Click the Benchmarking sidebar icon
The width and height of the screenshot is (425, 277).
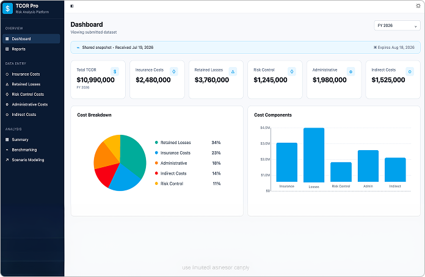pos(7,149)
